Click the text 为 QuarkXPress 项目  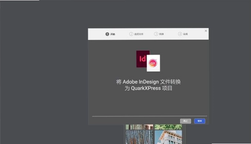[148, 88]
